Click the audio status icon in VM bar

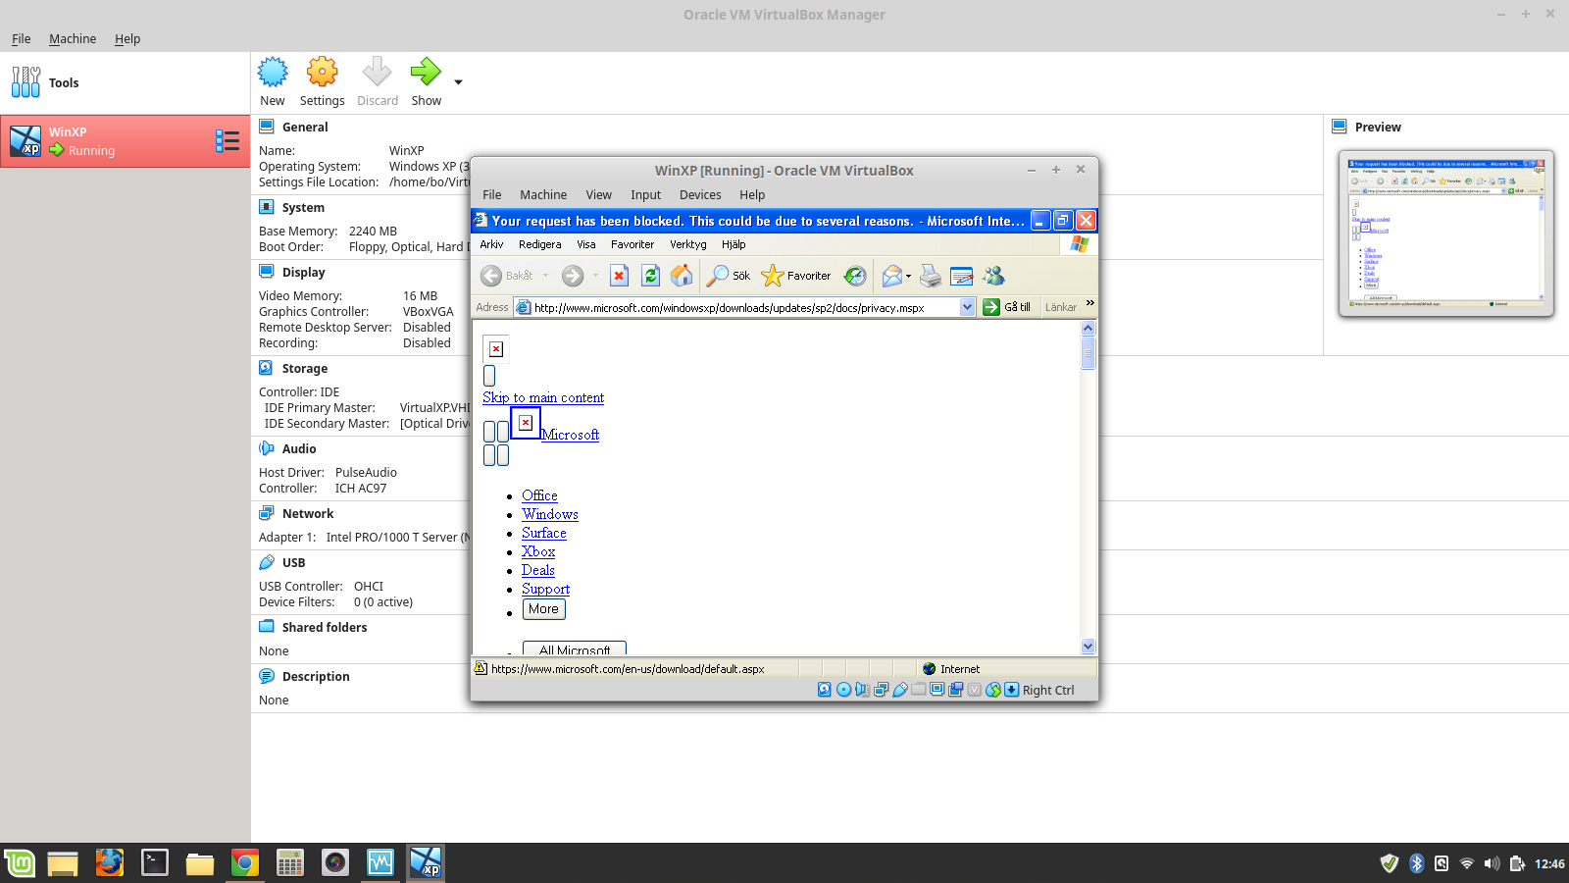[x=862, y=690]
